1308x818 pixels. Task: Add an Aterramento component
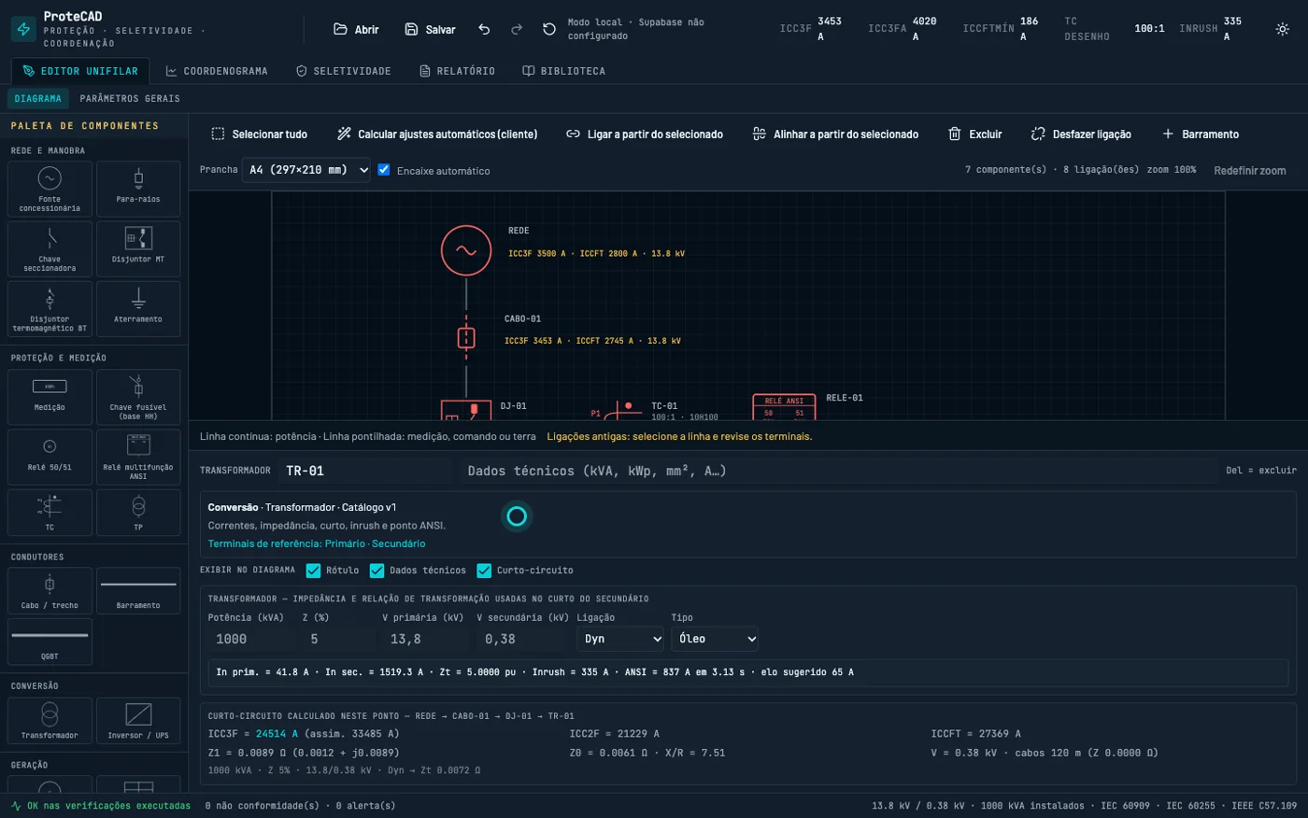(x=138, y=309)
